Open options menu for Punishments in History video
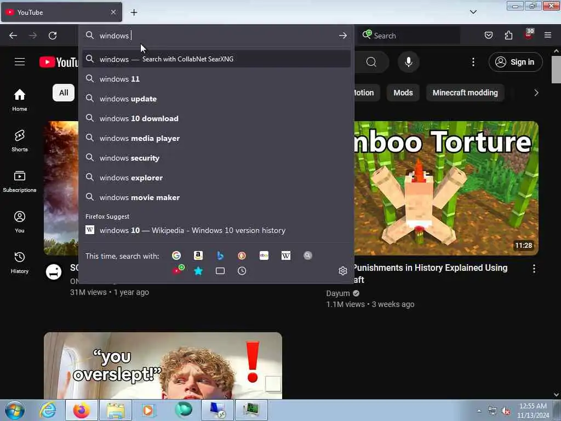The image size is (561, 421). click(x=534, y=269)
